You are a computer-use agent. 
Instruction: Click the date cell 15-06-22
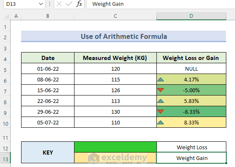(48, 90)
